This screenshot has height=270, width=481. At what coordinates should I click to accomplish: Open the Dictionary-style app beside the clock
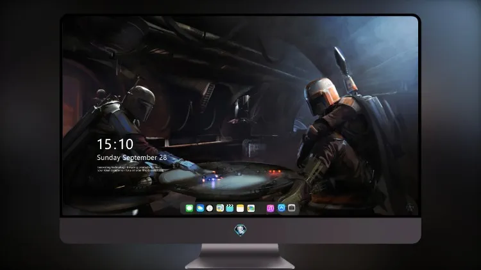pyautogui.click(x=220, y=208)
